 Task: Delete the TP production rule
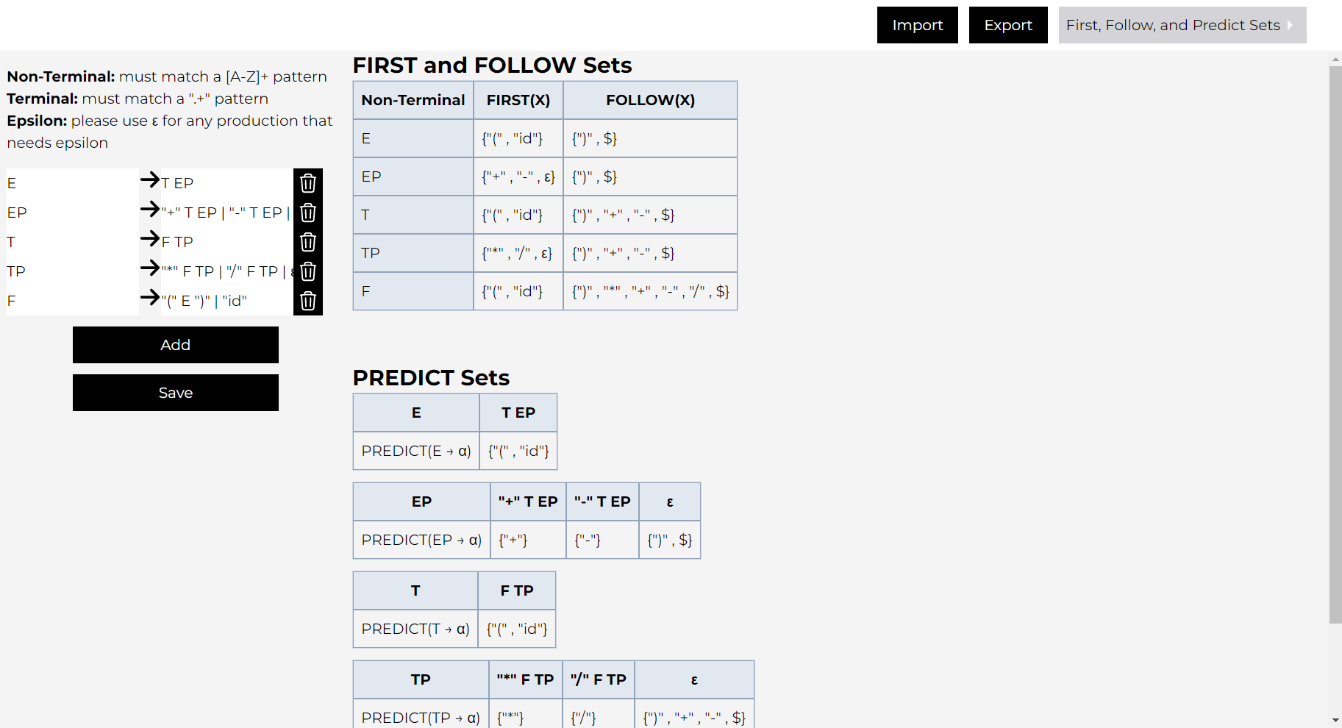click(x=308, y=271)
